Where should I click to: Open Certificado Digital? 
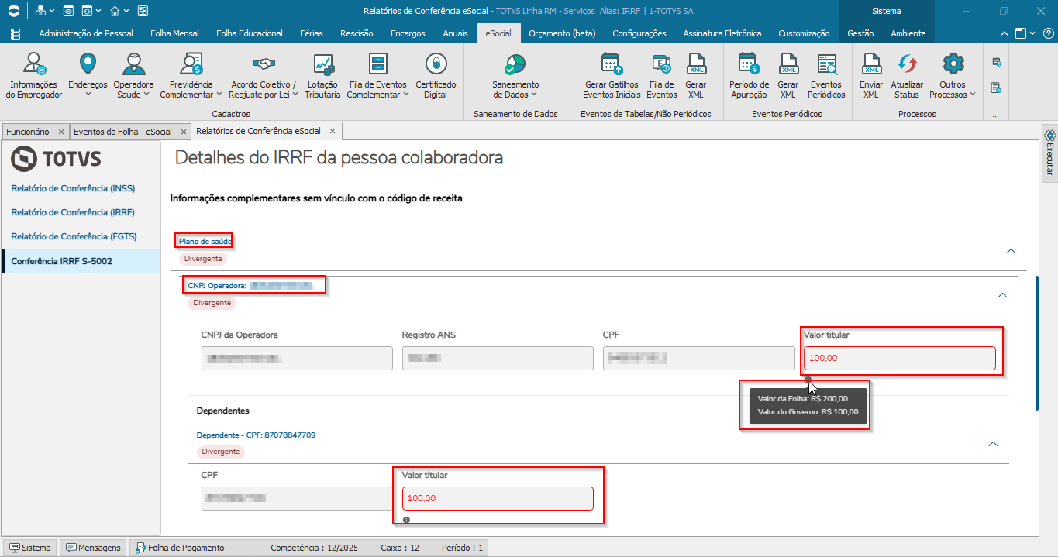tap(436, 76)
